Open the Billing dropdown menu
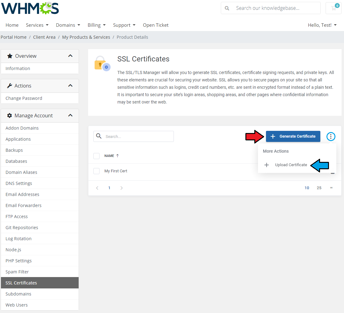This screenshot has width=344, height=313. pyautogui.click(x=96, y=25)
